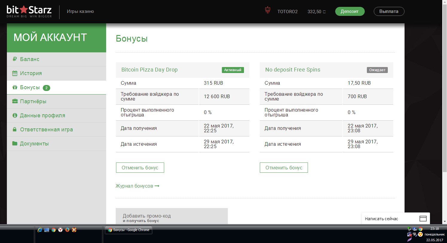Image resolution: width=447 pixels, height=243 pixels.
Task: Click the lock icon beside Ответственная игра
Action: (x=15, y=130)
